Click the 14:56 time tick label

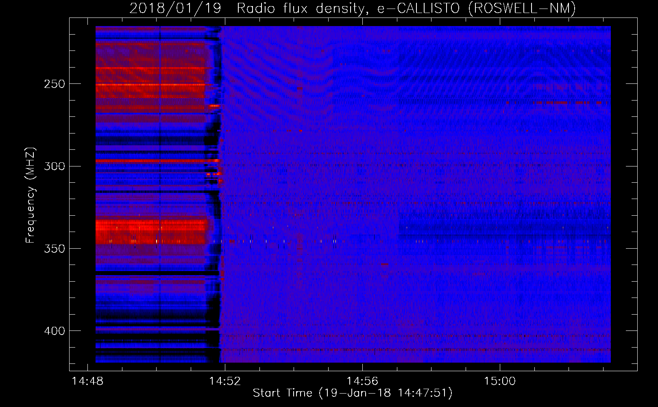362,381
